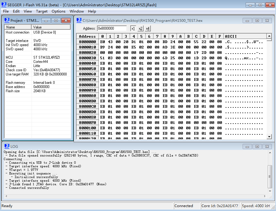Screen dimensions: 276x211
Task: Click the 'Connected successfully' log line
Action: click(x=29, y=188)
